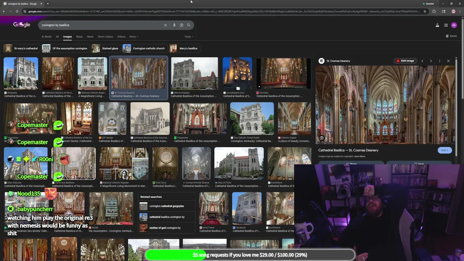Open a new browser tab
The width and height of the screenshot is (464, 261).
tap(47, 4)
